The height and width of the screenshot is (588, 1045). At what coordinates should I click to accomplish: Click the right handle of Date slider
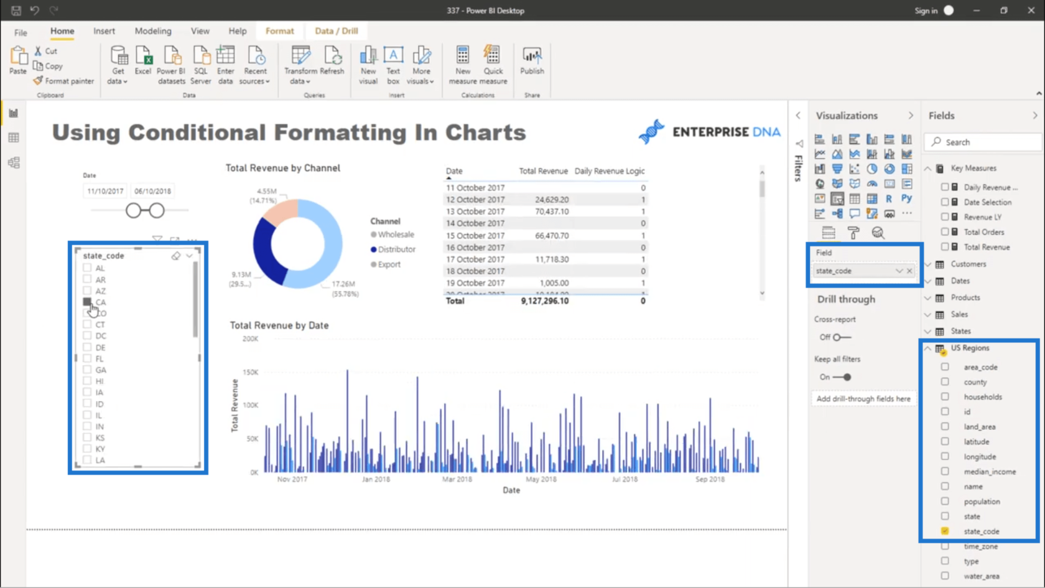pos(157,211)
